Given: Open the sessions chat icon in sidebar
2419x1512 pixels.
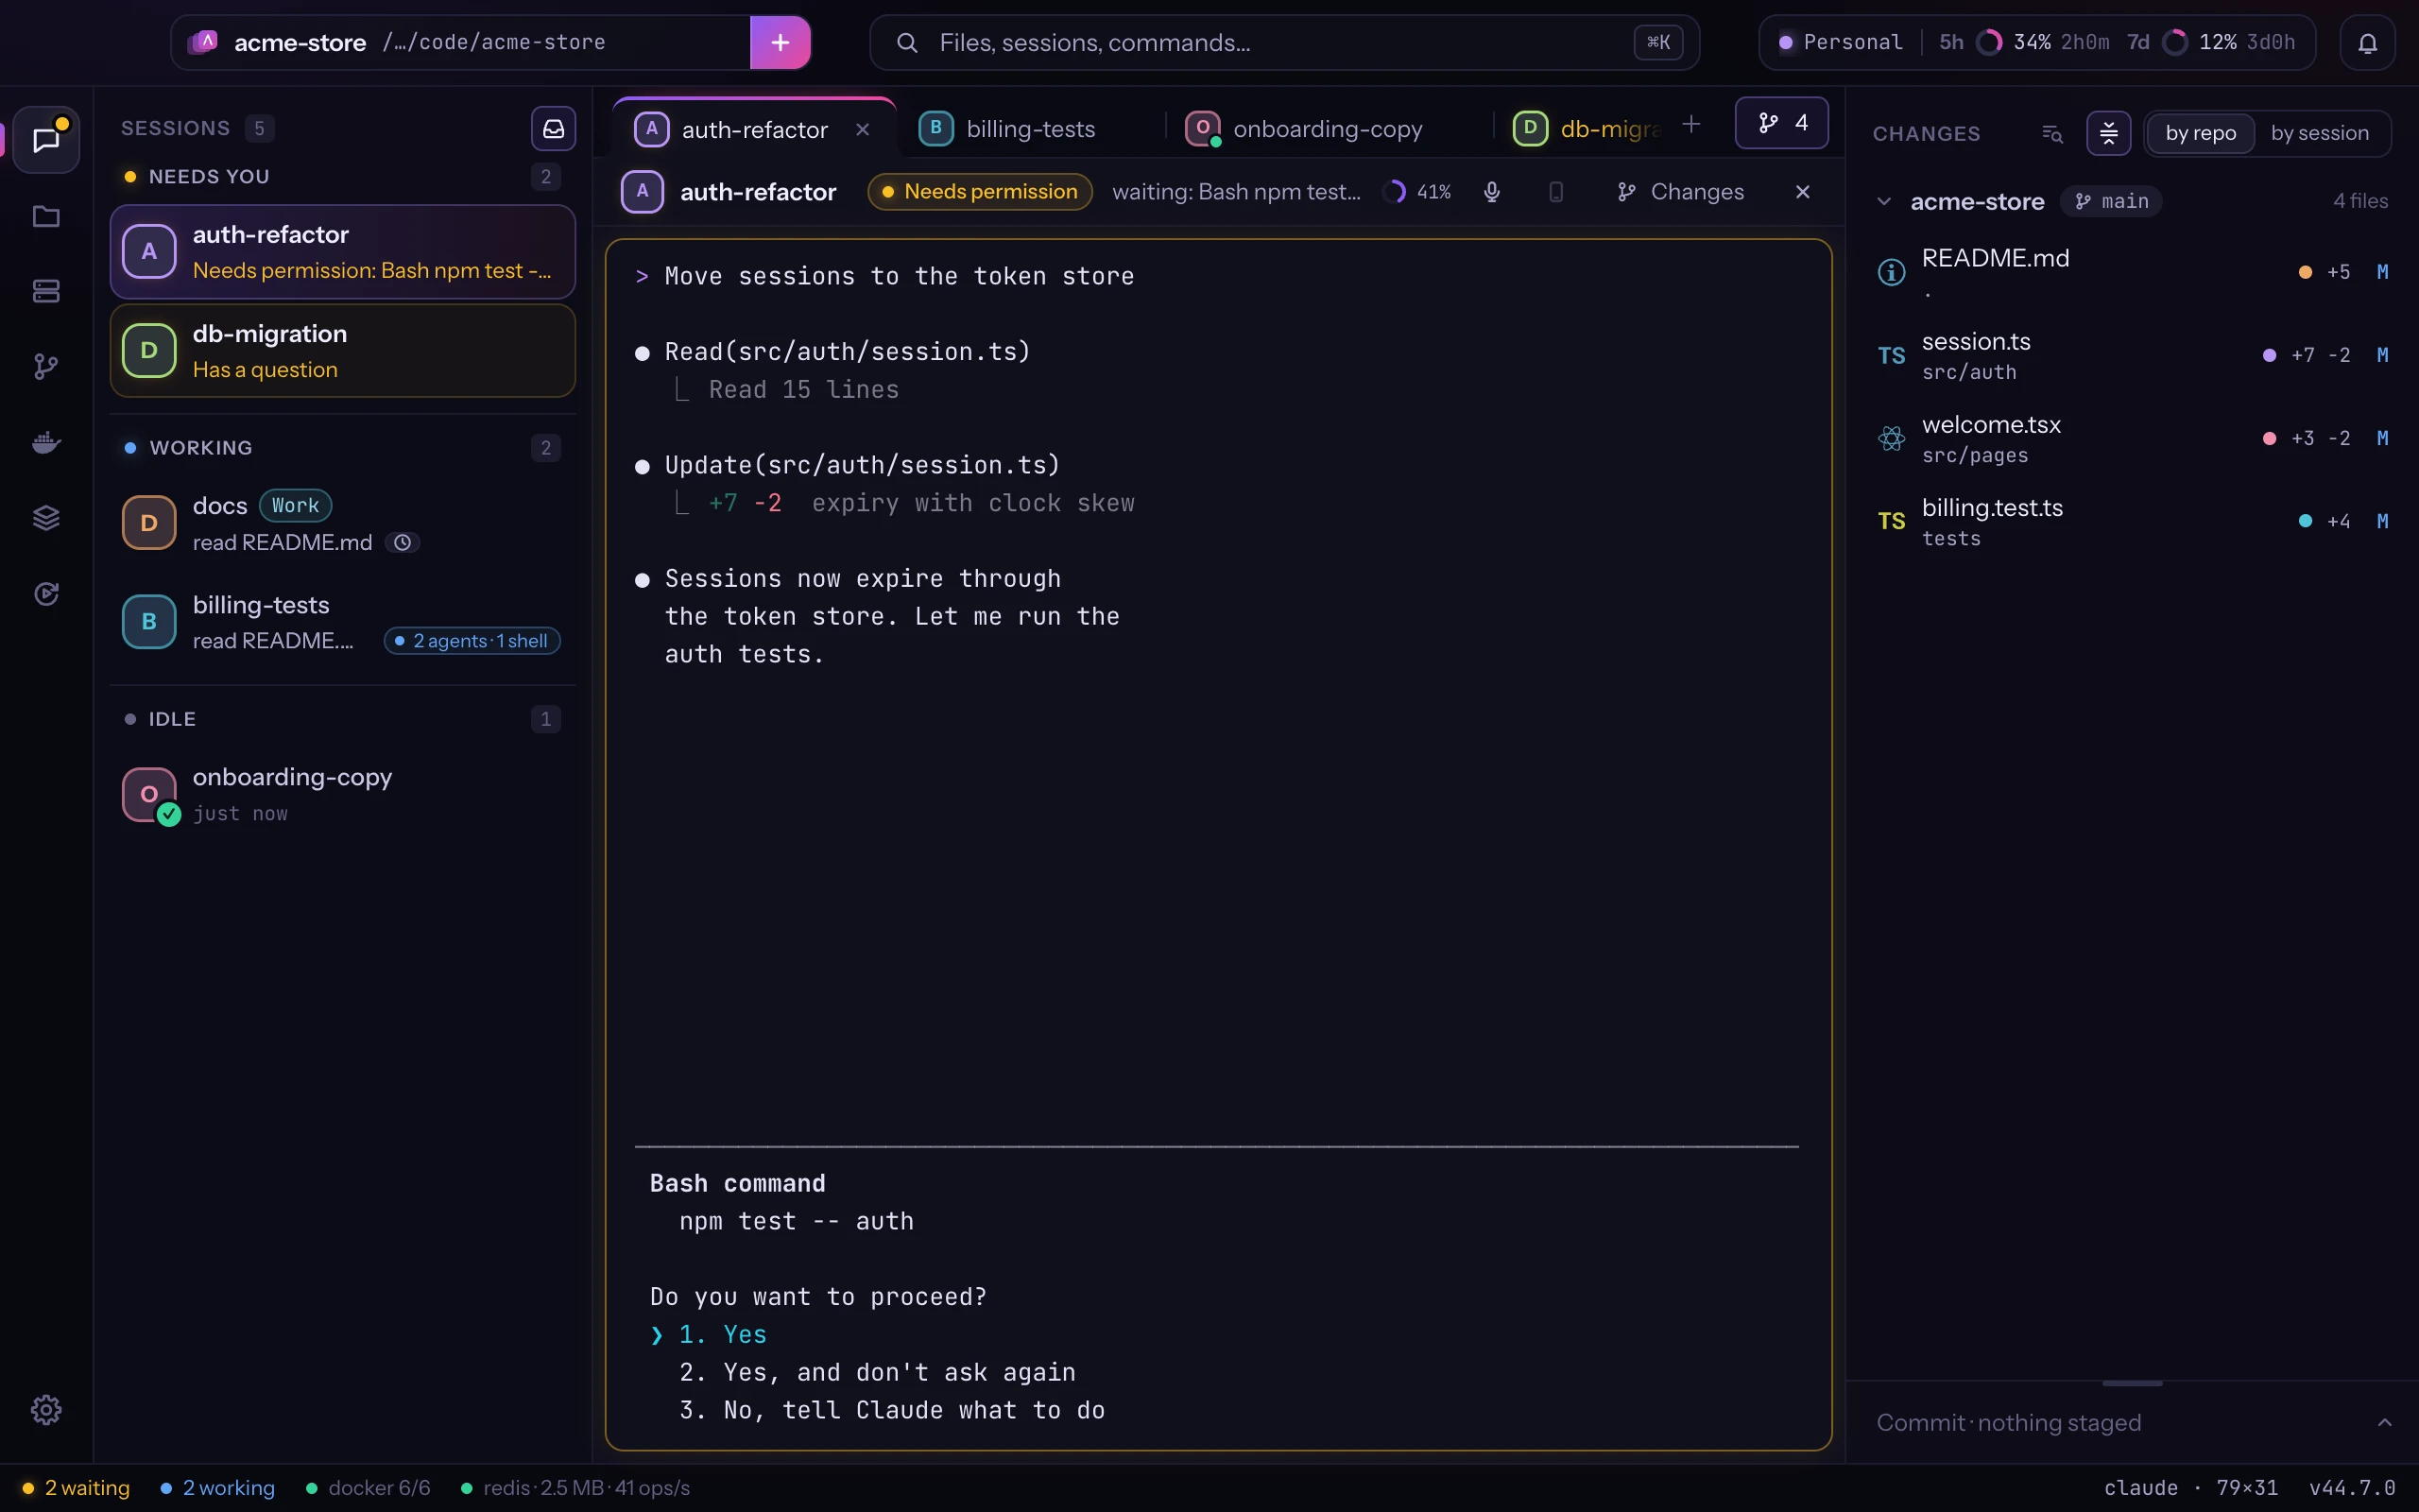Looking at the screenshot, I should [x=46, y=139].
